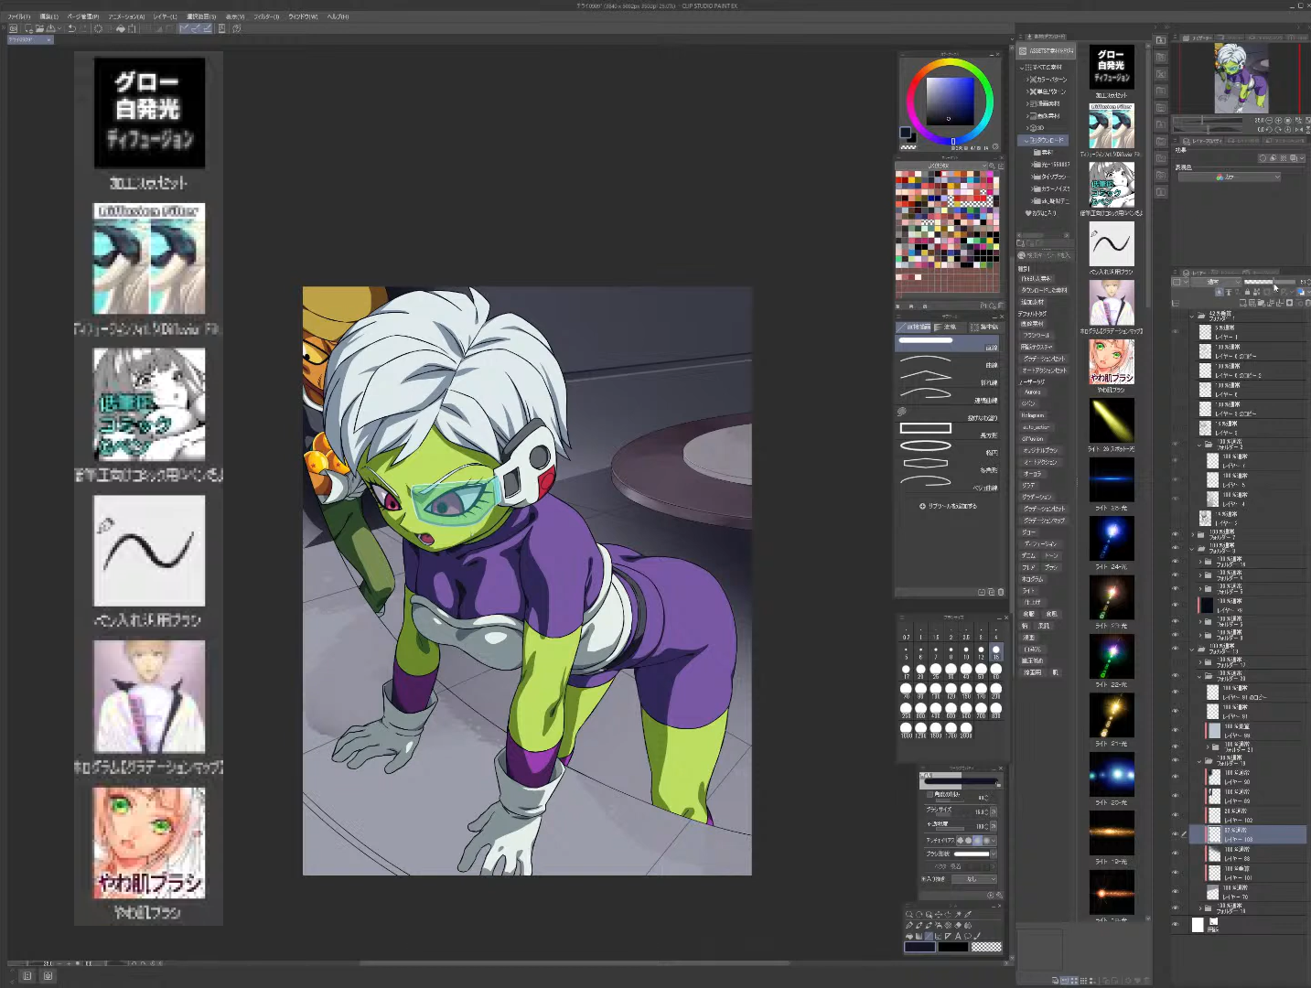Toggle the first snap-to-ruler toolbar button
The width and height of the screenshot is (1311, 988).
pos(185,28)
